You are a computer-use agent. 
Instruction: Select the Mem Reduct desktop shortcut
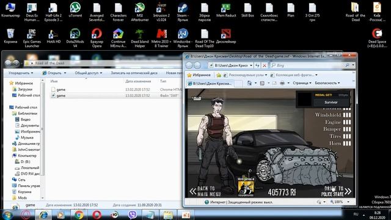coord(226,10)
